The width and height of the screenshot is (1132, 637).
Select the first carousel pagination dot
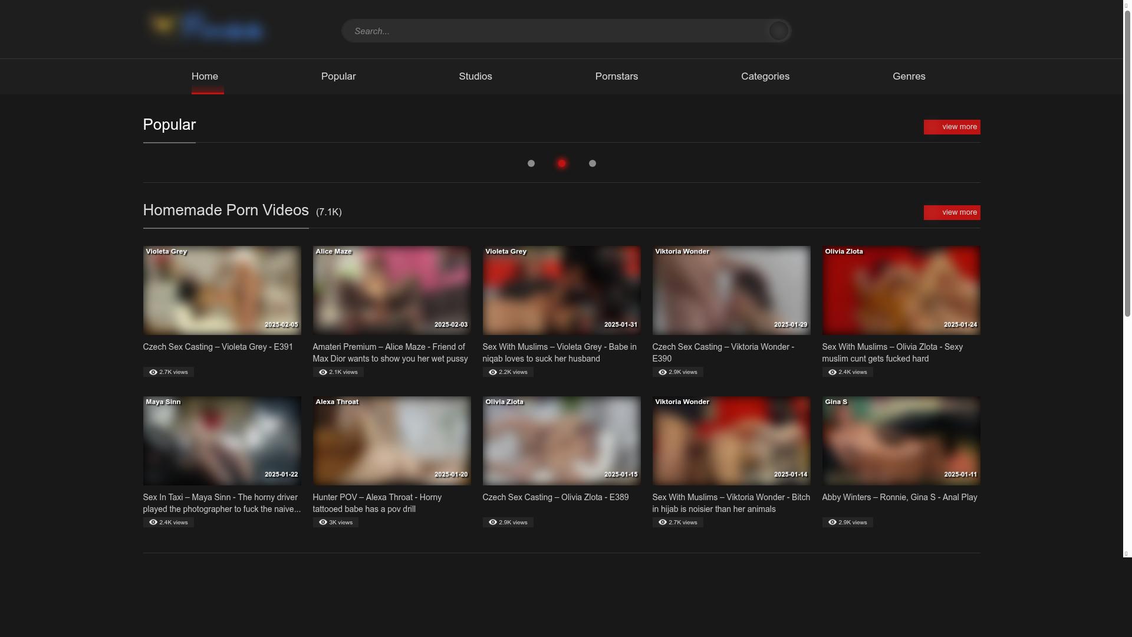pyautogui.click(x=531, y=163)
